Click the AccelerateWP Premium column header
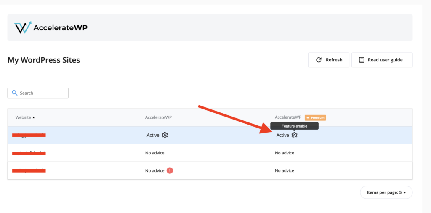The height and width of the screenshot is (213, 431). tap(301, 117)
